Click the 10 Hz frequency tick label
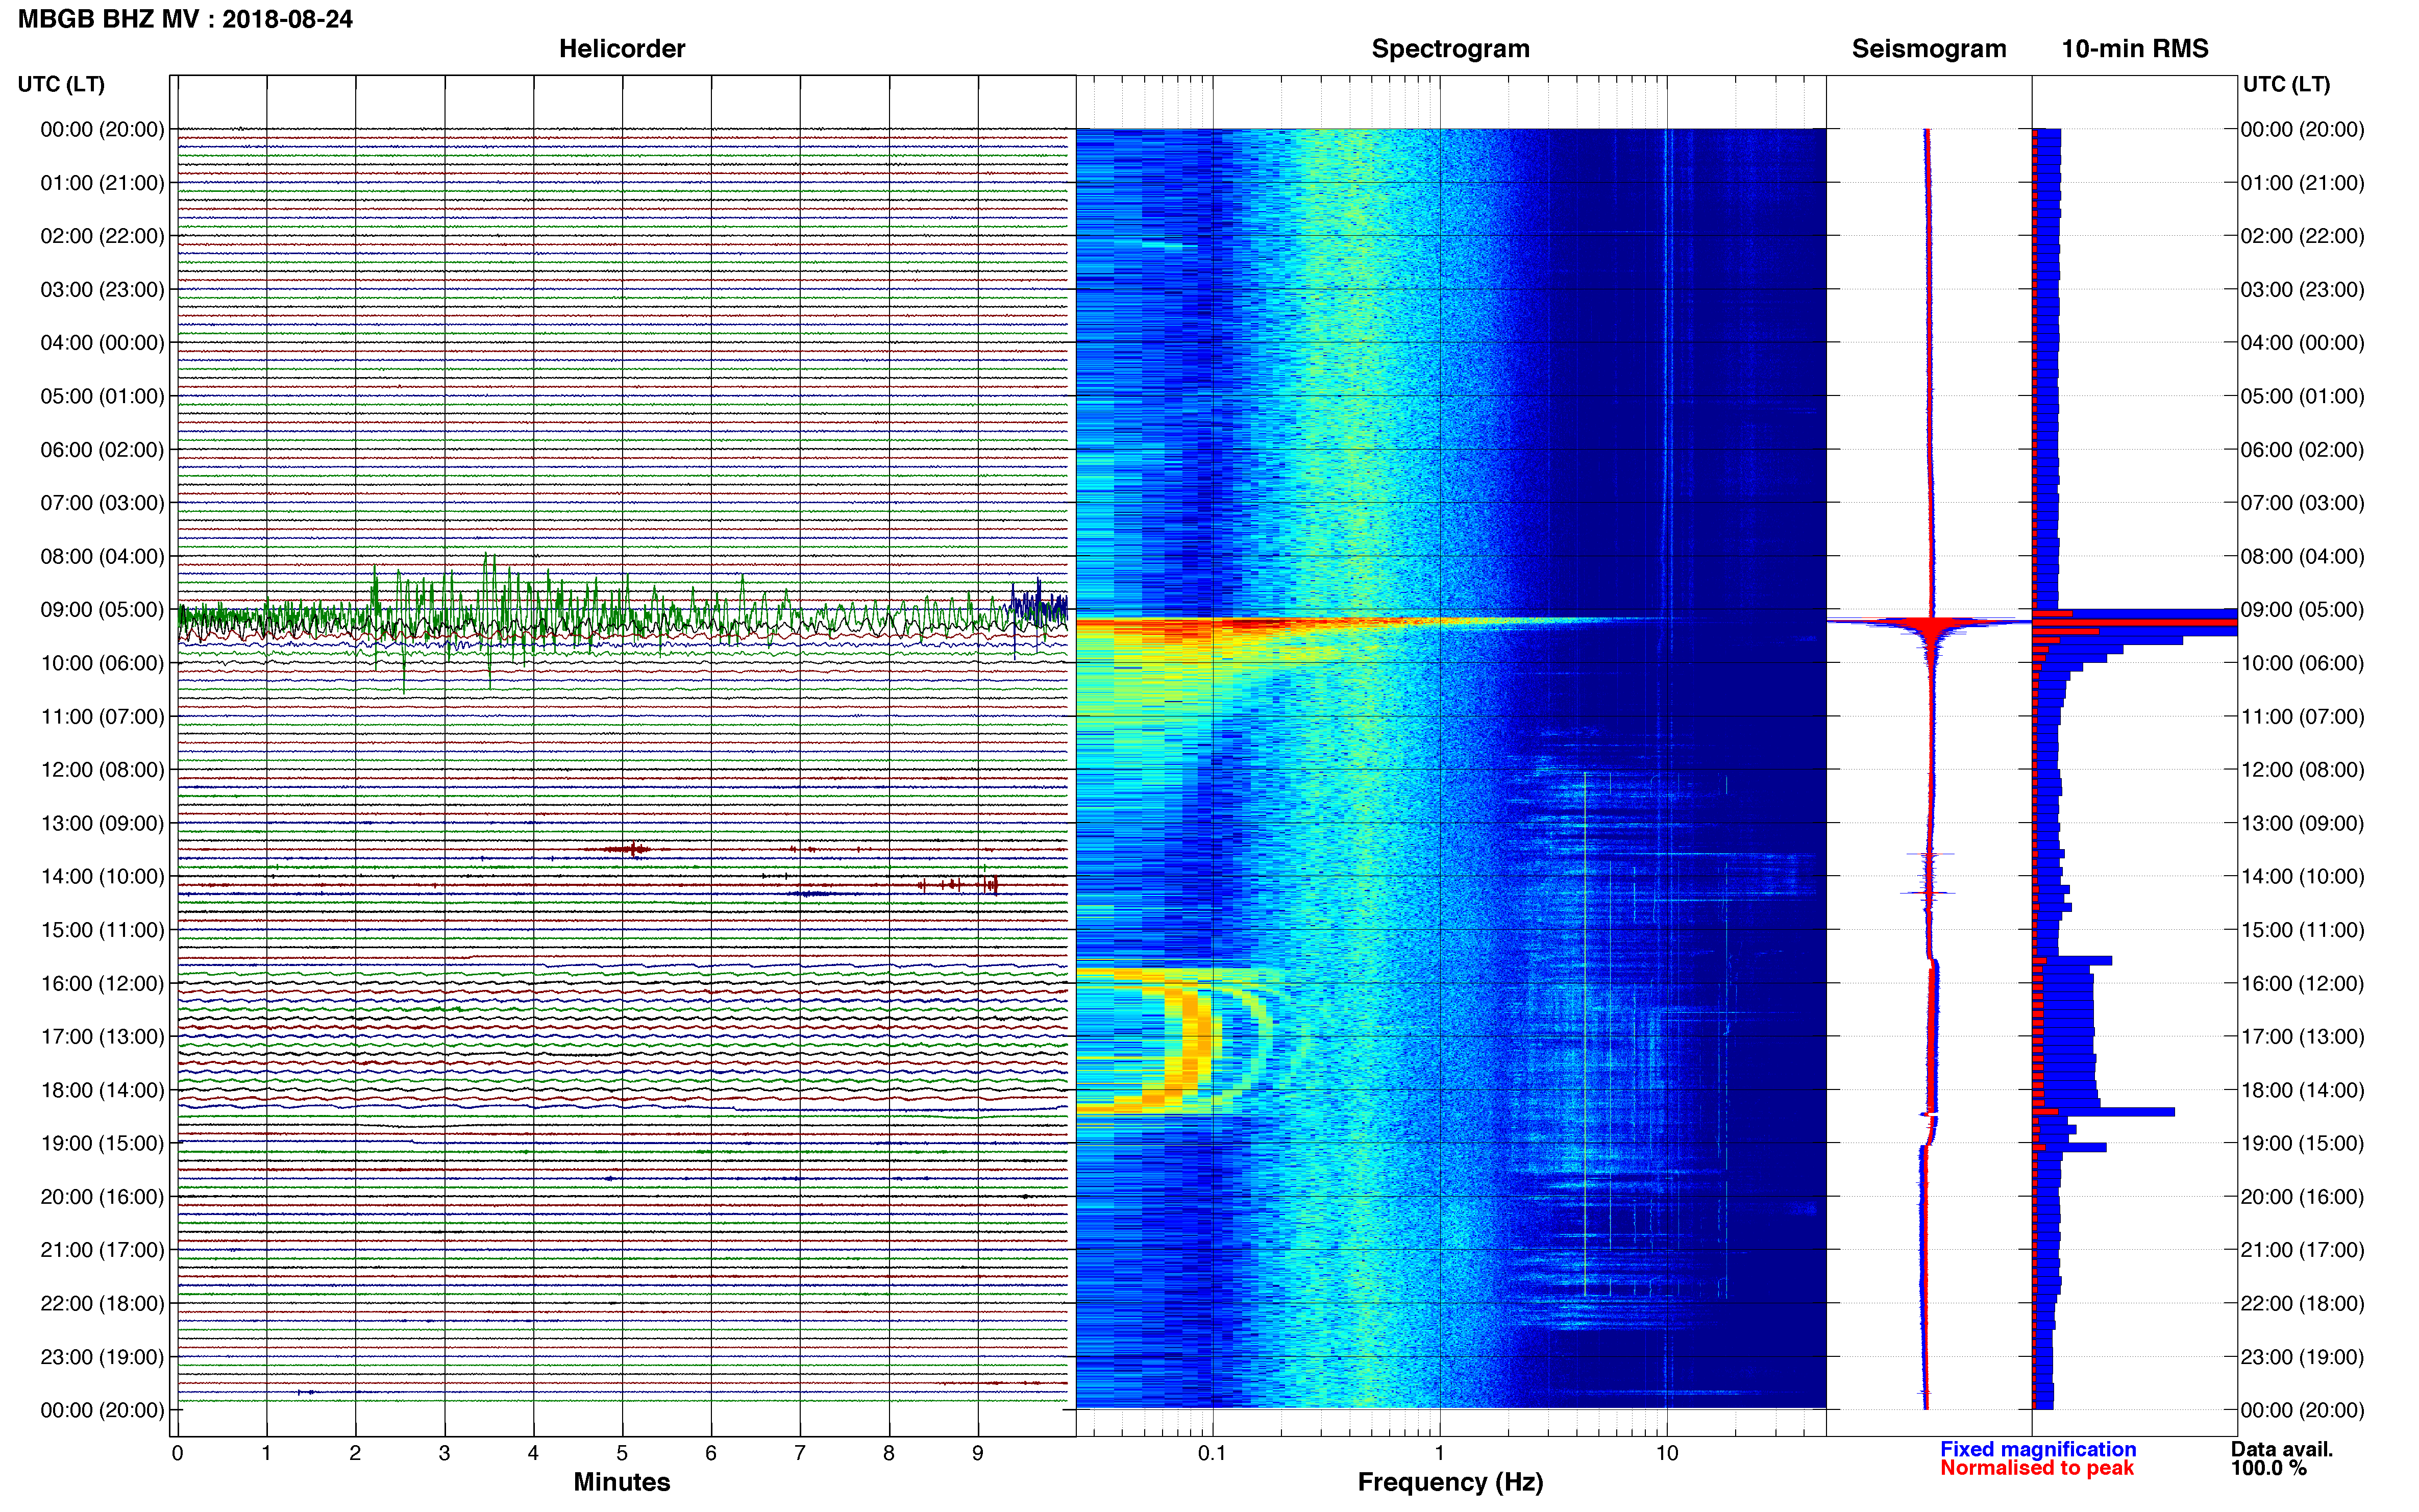 coord(1666,1453)
